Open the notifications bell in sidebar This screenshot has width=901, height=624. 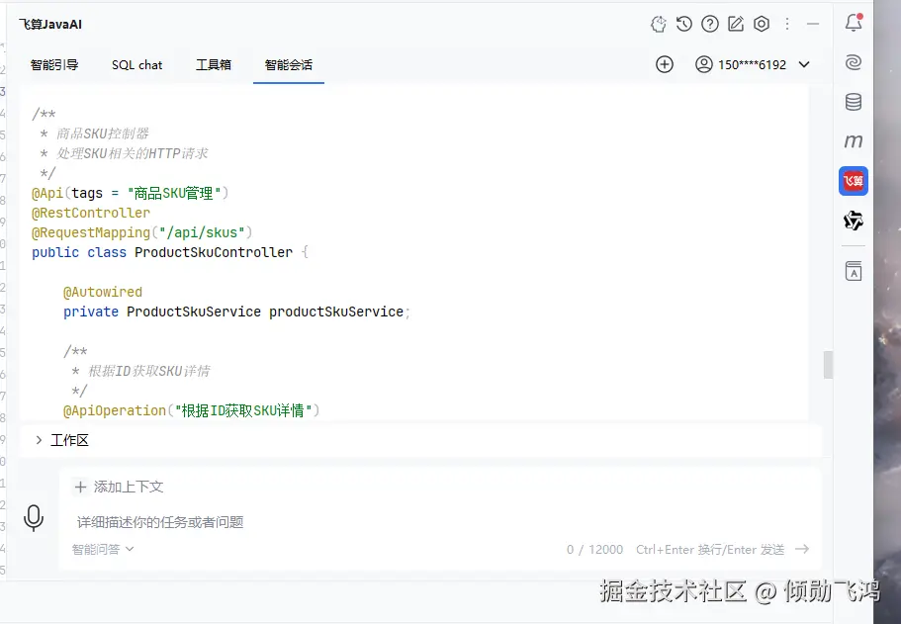tap(854, 23)
